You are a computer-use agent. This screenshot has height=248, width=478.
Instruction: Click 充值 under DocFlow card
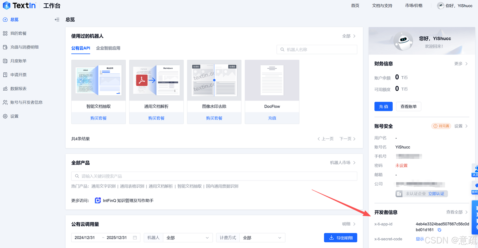pyautogui.click(x=272, y=118)
